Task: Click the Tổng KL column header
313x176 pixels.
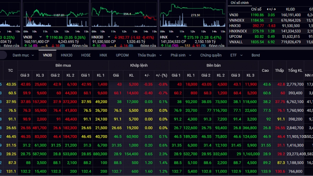Action: point(295,70)
